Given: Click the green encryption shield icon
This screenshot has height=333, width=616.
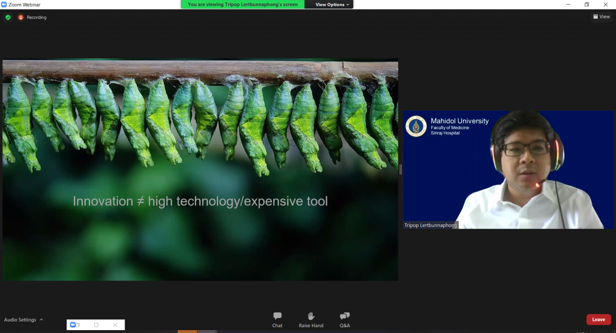Looking at the screenshot, I should [x=8, y=17].
